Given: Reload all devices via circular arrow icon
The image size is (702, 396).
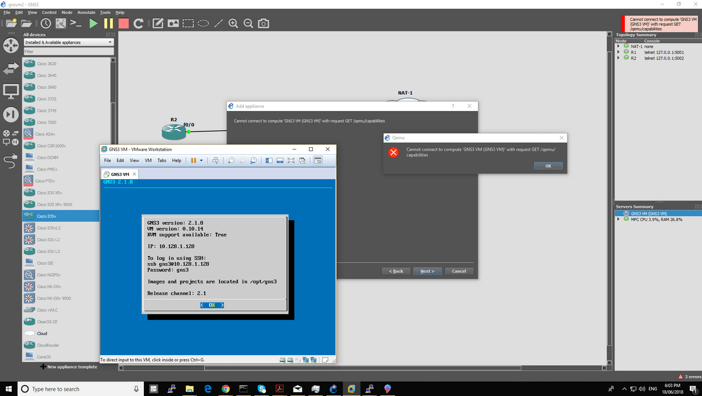Looking at the screenshot, I should 139,23.
